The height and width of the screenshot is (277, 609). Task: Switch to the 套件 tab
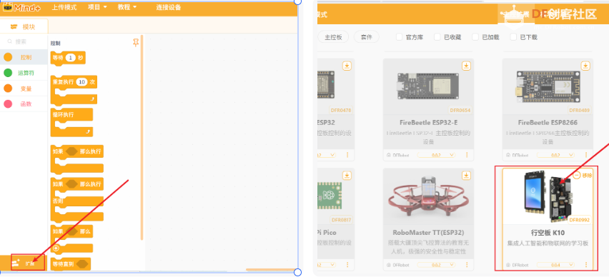[366, 37]
